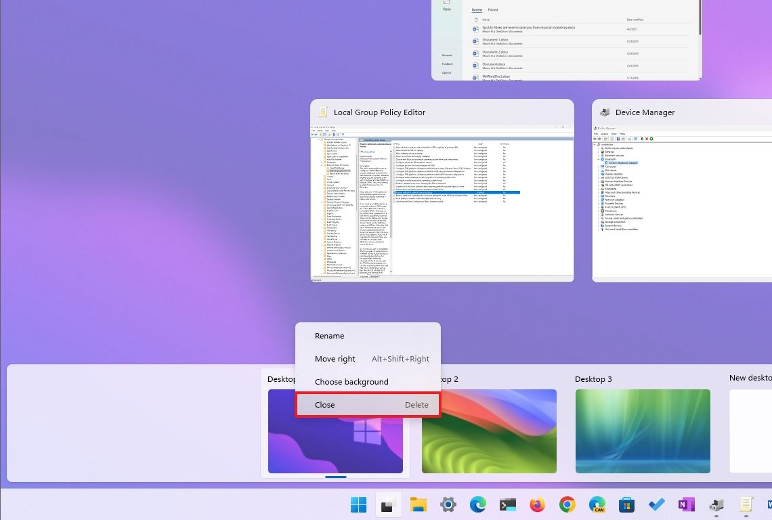
Task: Open Edge Canary from the taskbar
Action: pos(597,504)
